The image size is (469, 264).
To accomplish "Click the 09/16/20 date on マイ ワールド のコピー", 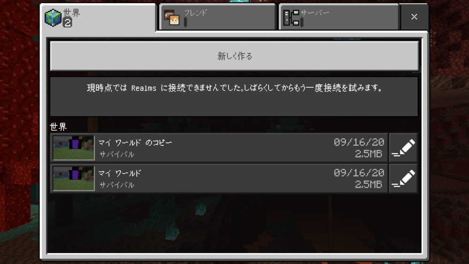I will coord(359,142).
